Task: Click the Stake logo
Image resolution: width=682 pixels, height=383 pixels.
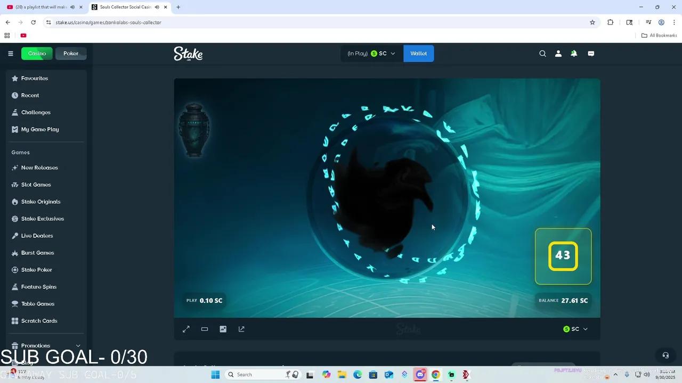Action: 188,54
